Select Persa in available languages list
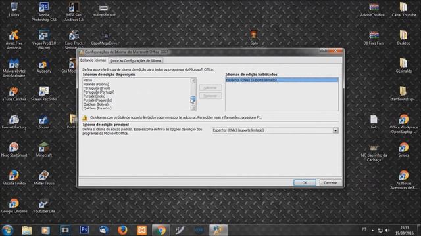The width and height of the screenshot is (421, 236). pyautogui.click(x=136, y=80)
